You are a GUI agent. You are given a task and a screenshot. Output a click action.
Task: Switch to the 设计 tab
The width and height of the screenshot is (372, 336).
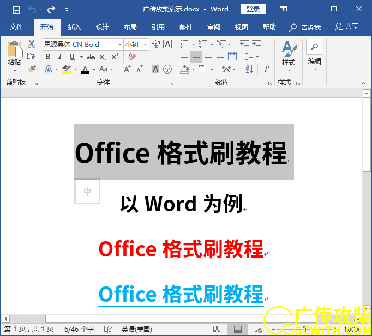tap(102, 27)
